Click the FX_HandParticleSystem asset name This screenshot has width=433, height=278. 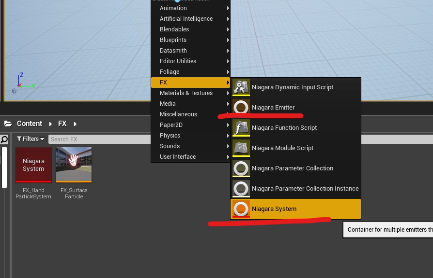pos(33,193)
